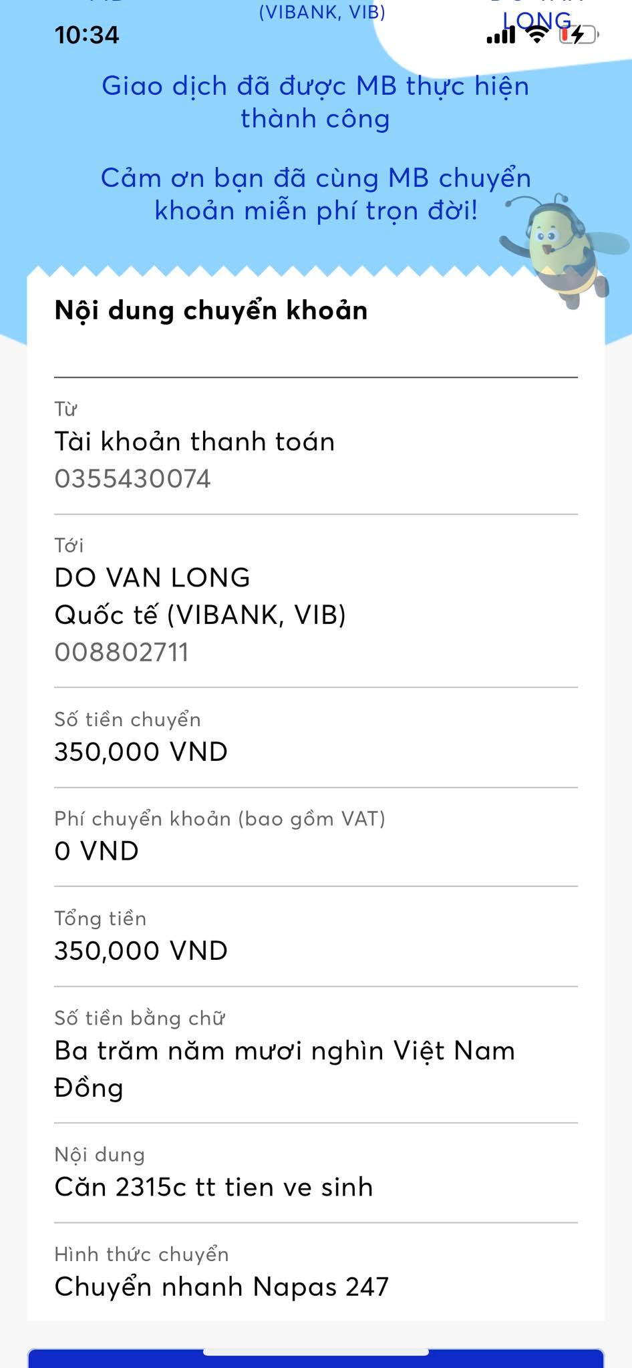The image size is (632, 1368).
Task: Tap the cellular signal bars icon
Action: pyautogui.click(x=501, y=36)
